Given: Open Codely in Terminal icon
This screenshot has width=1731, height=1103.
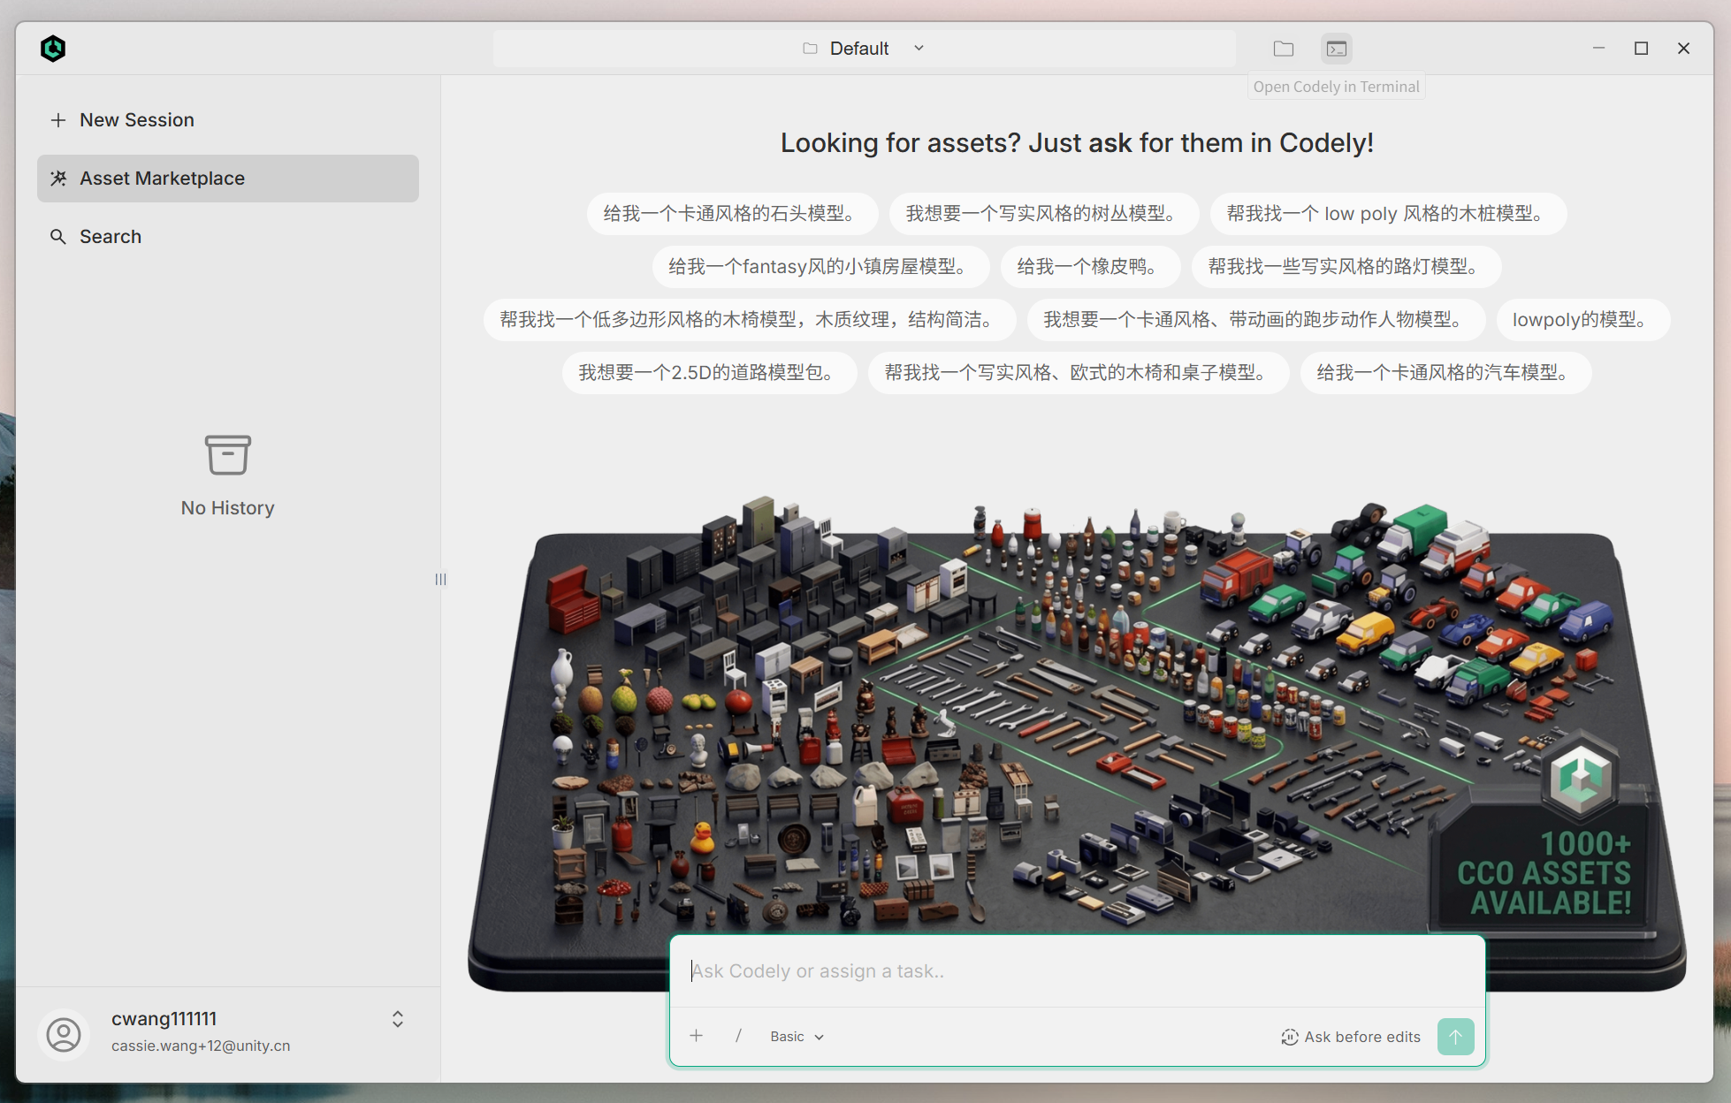Looking at the screenshot, I should coord(1337,49).
